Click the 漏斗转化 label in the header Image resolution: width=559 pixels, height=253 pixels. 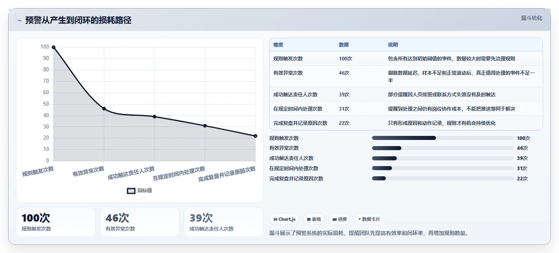pos(531,18)
